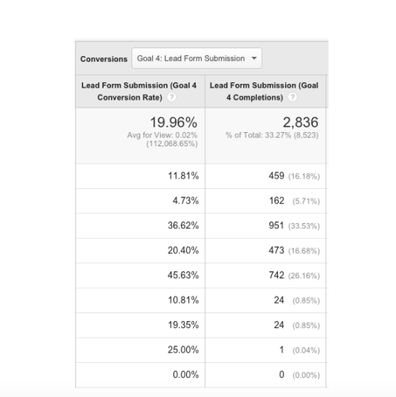
Task: Select the 20.40% conversion rate cell
Action: (x=183, y=250)
